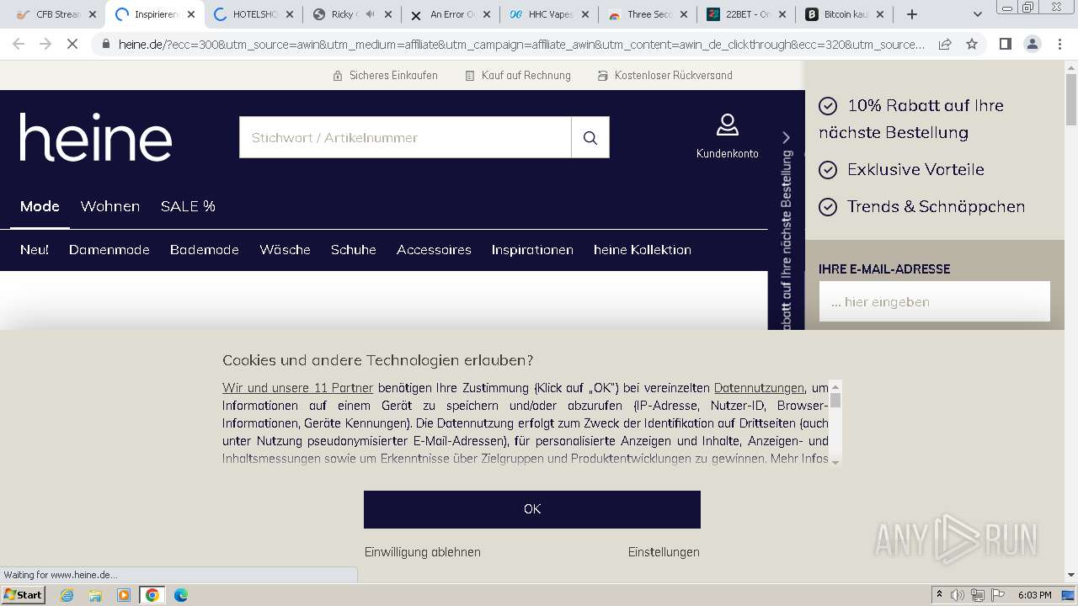
Task: Switch to 22BET tab
Action: click(x=745, y=14)
